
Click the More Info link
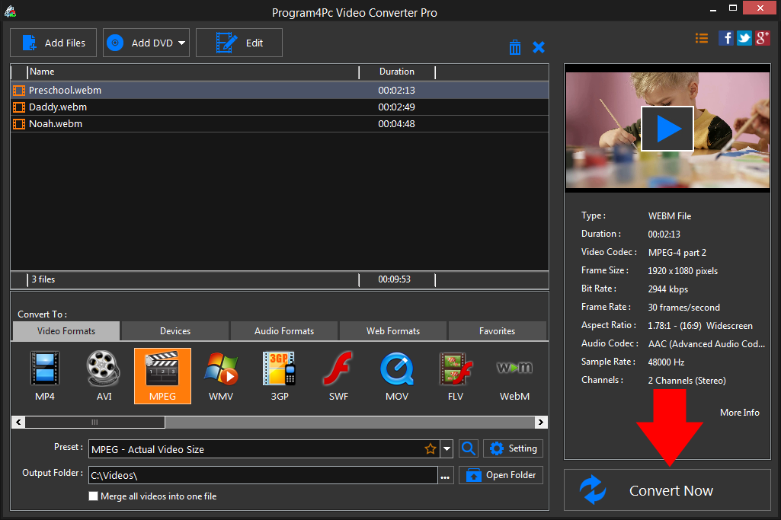(739, 412)
